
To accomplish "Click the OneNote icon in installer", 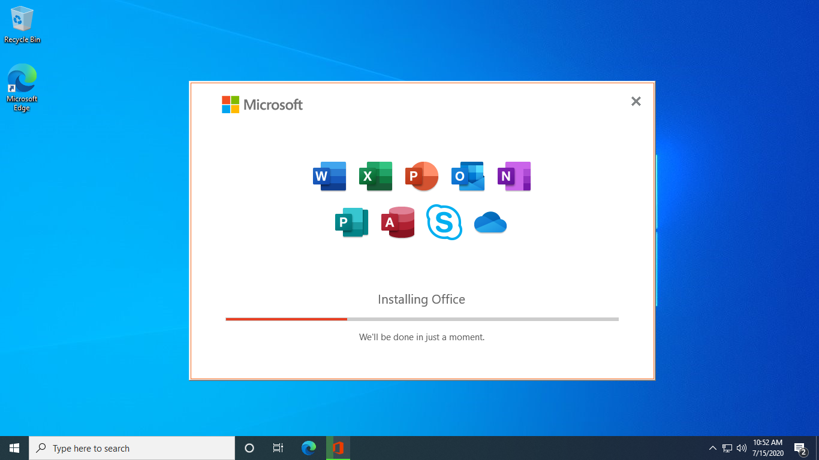I will (x=514, y=176).
